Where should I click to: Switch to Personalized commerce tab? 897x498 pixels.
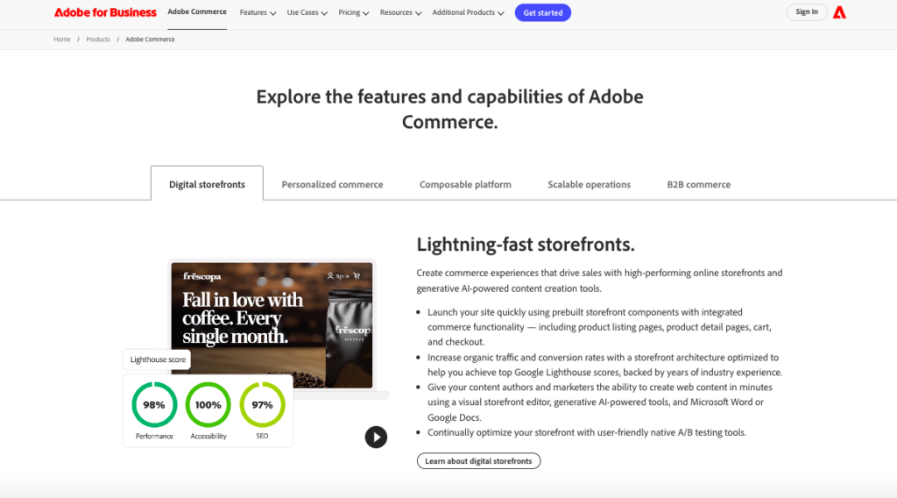[332, 184]
